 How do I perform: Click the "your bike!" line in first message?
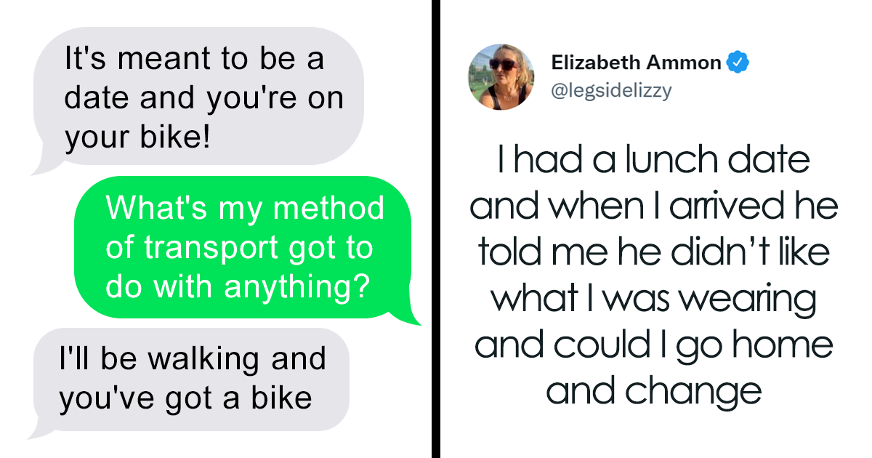tap(138, 137)
